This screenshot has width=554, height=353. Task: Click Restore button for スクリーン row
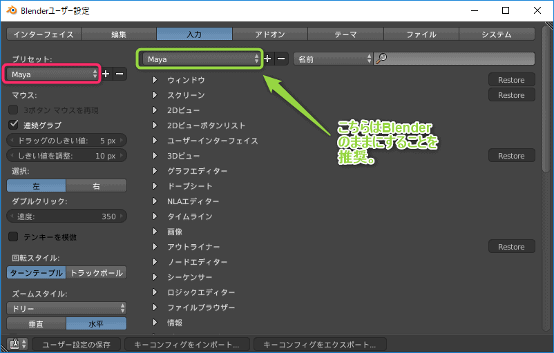point(511,95)
